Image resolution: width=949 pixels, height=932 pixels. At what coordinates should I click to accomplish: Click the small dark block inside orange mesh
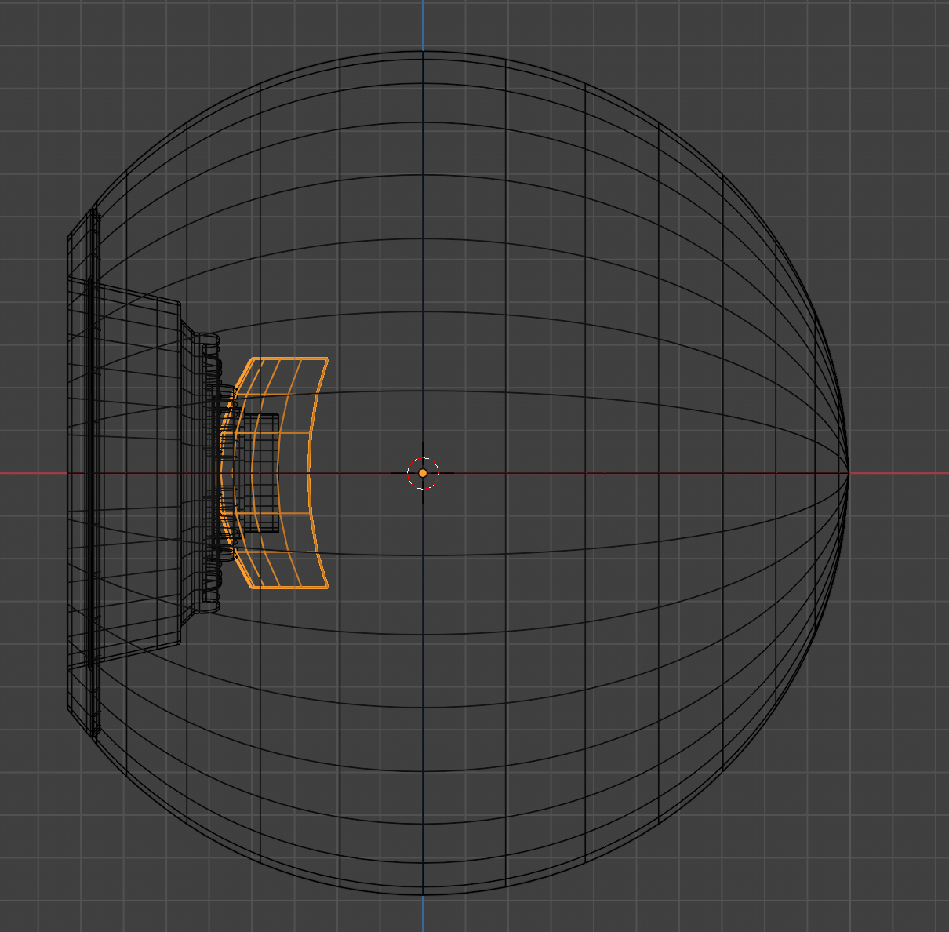260,472
